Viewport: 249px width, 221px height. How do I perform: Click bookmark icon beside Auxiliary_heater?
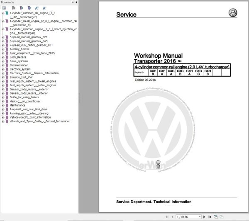[x=7, y=49]
